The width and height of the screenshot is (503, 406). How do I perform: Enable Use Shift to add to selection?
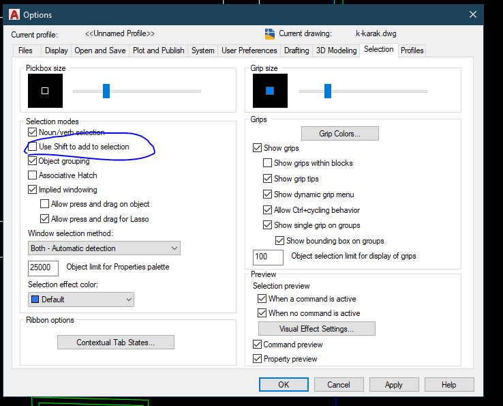coord(33,147)
